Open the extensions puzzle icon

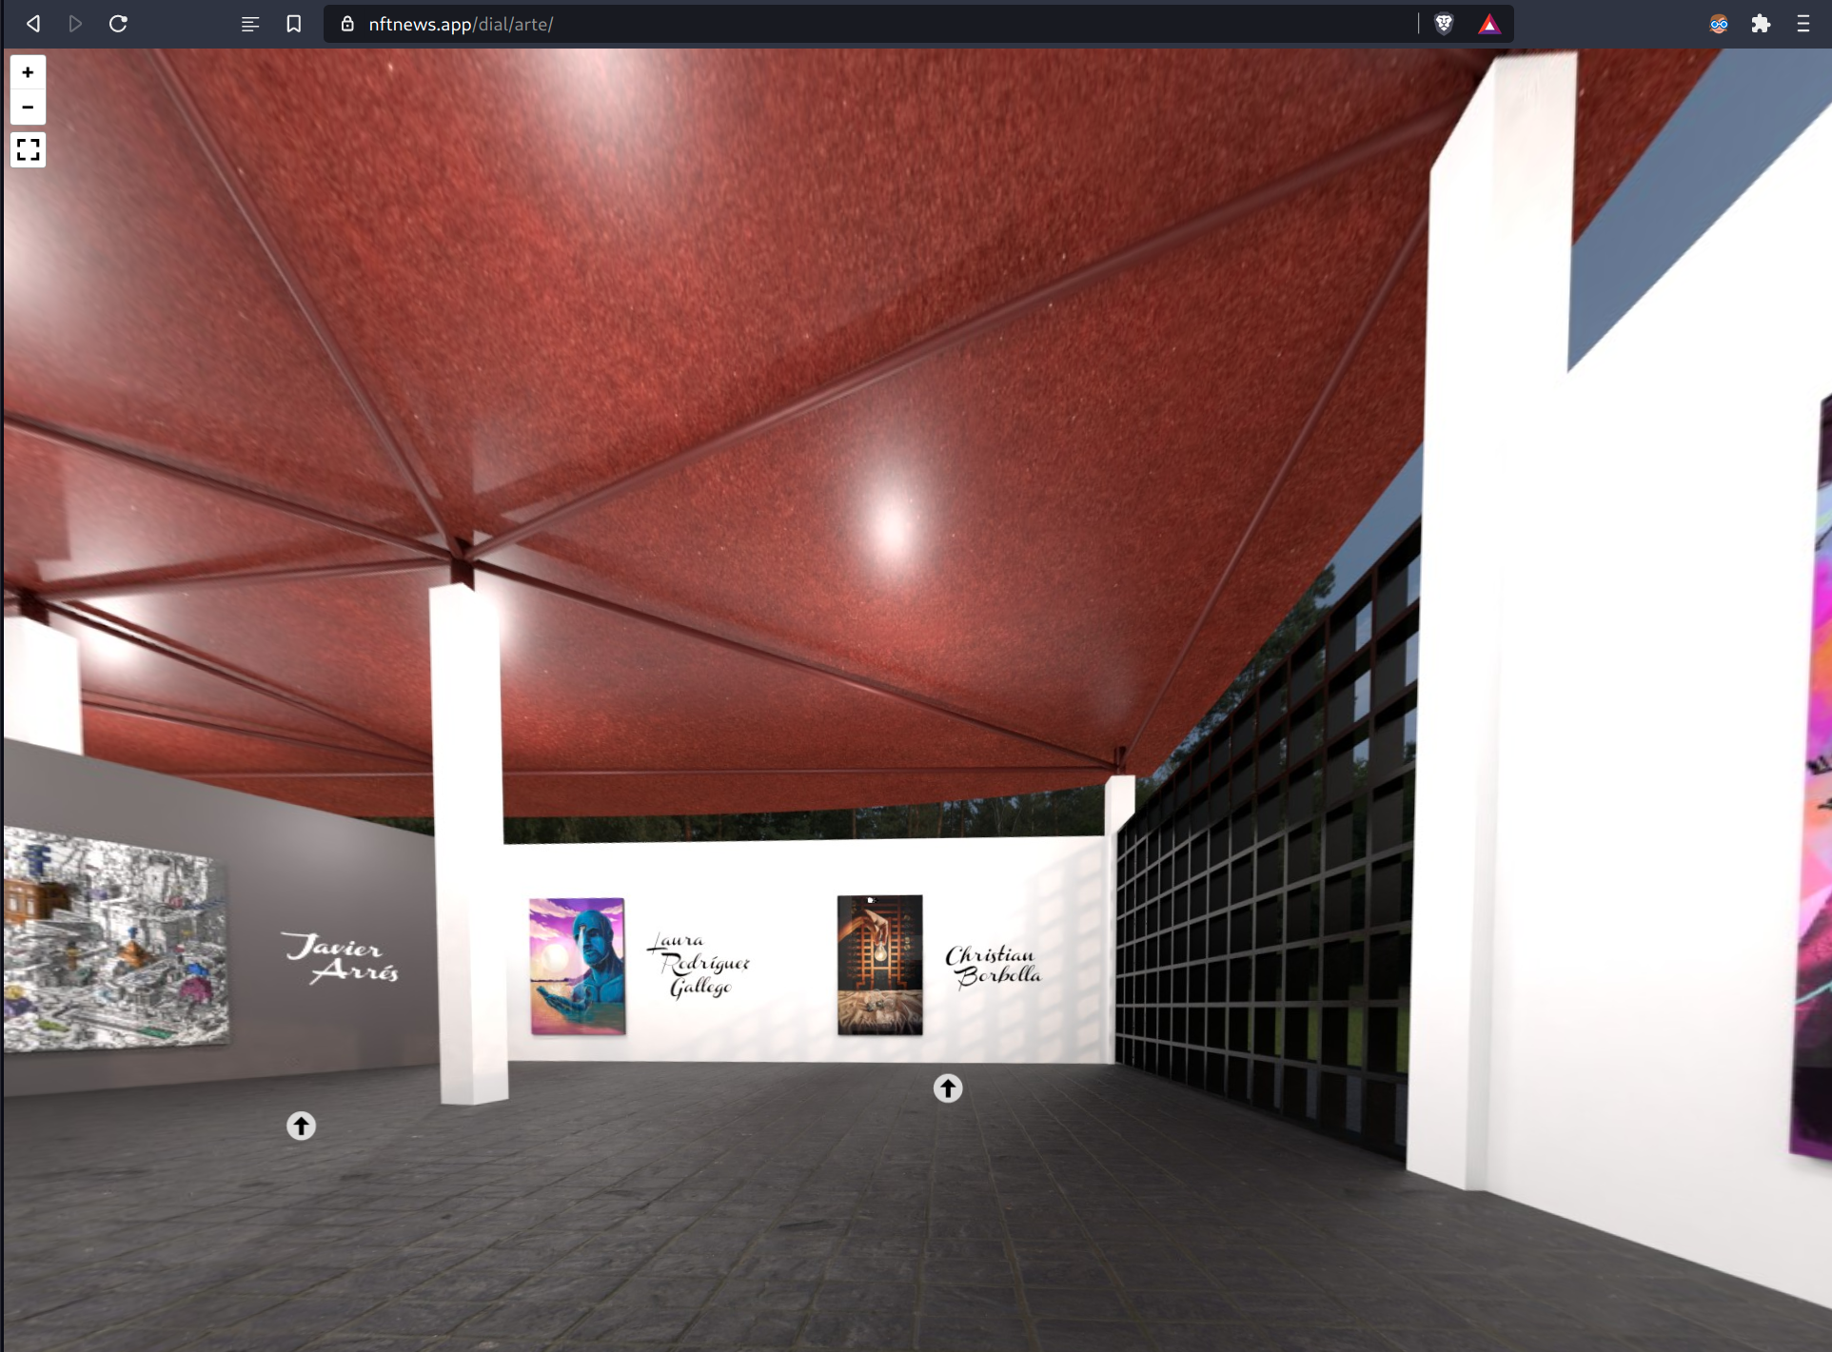[1761, 24]
